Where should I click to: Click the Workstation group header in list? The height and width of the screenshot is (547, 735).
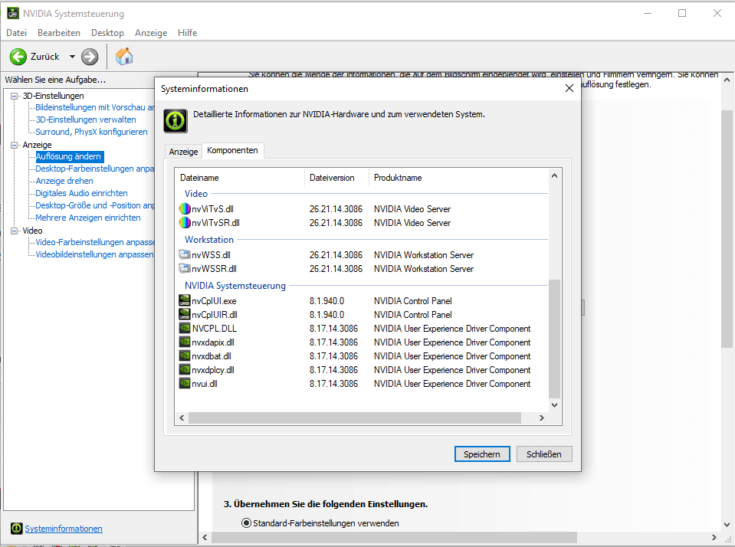click(209, 240)
